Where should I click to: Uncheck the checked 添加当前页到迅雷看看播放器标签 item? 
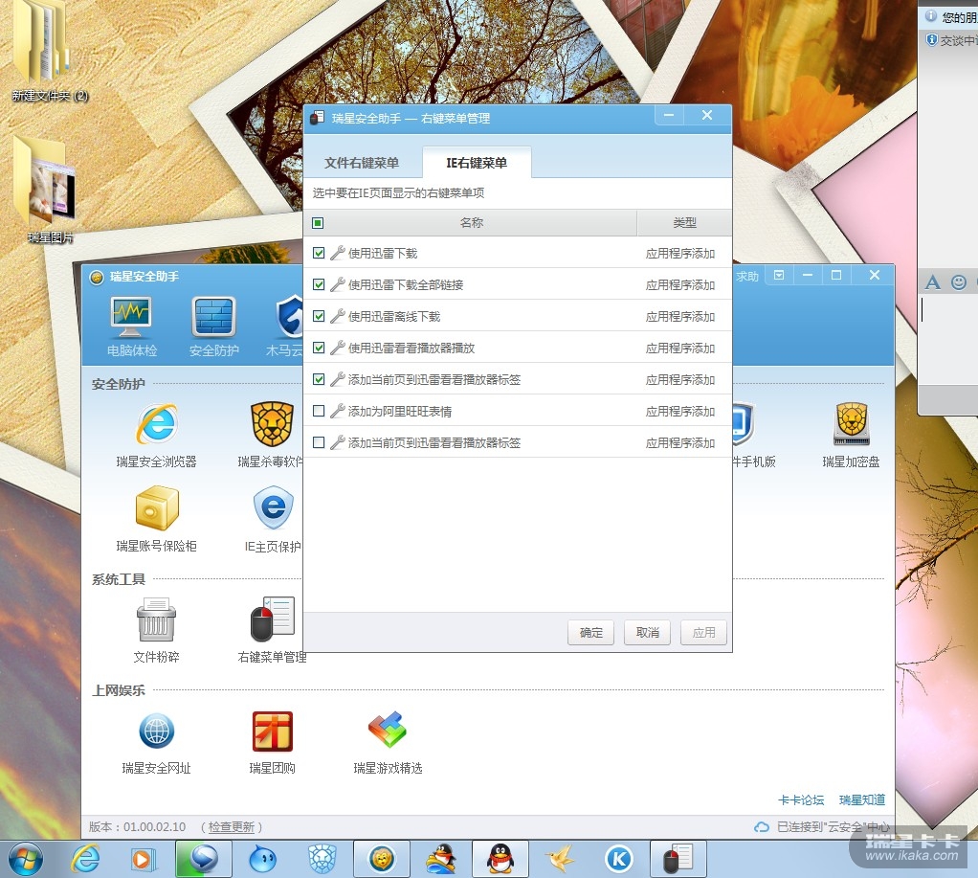coord(318,379)
